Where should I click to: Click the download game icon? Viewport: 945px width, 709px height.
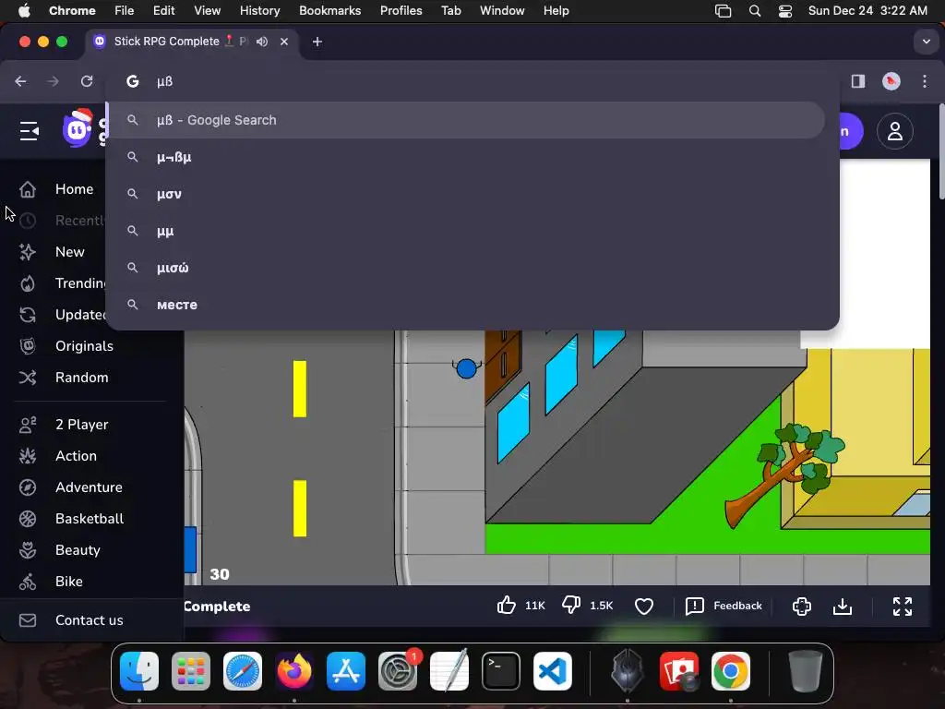click(843, 606)
